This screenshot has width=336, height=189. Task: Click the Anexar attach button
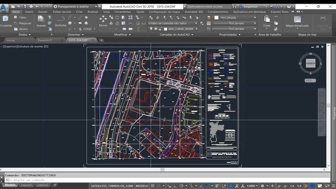point(41,22)
